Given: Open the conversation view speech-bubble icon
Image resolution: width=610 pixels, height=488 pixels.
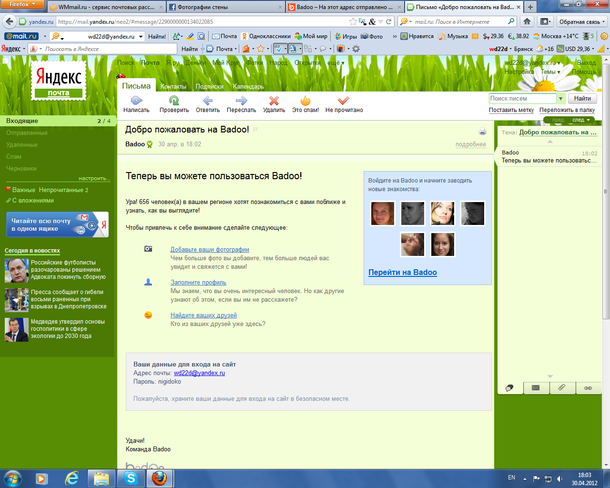Looking at the screenshot, I should click(x=510, y=388).
